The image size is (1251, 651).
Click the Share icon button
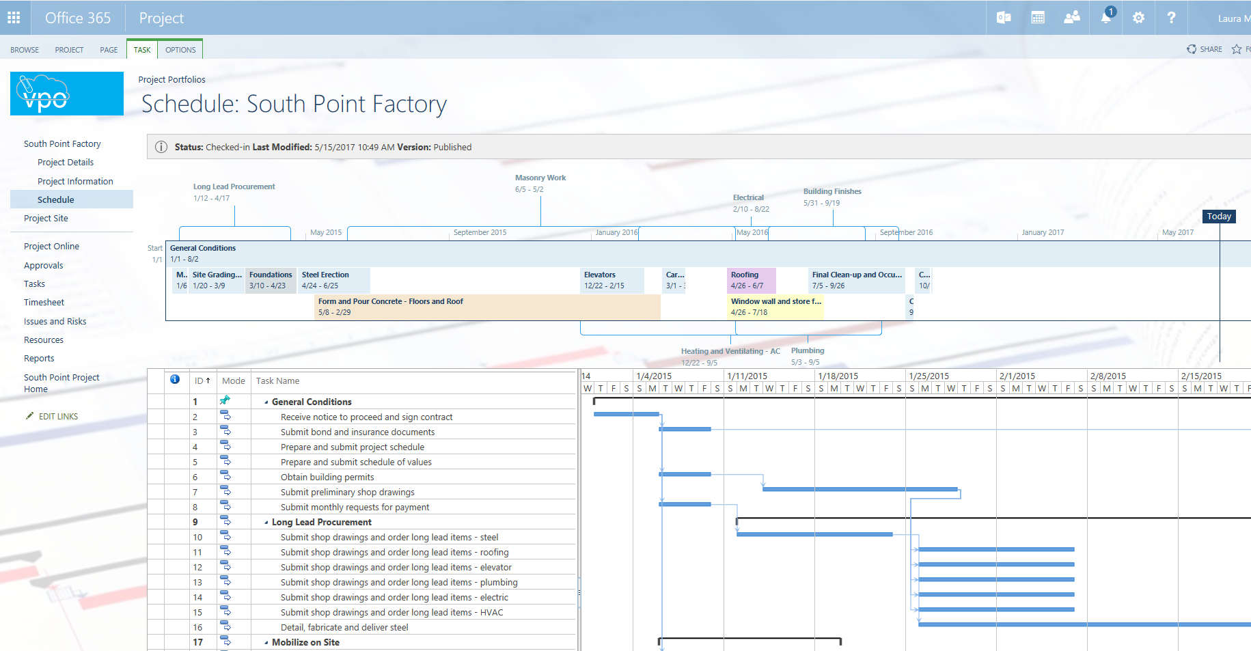click(1192, 49)
